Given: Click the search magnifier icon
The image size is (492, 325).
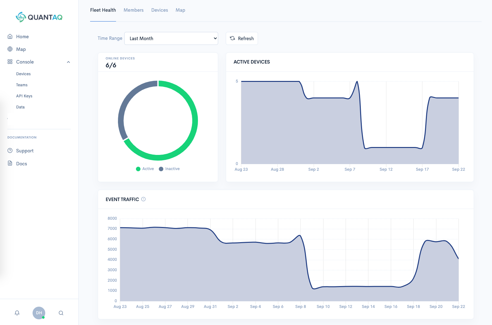Looking at the screenshot, I should click(61, 313).
